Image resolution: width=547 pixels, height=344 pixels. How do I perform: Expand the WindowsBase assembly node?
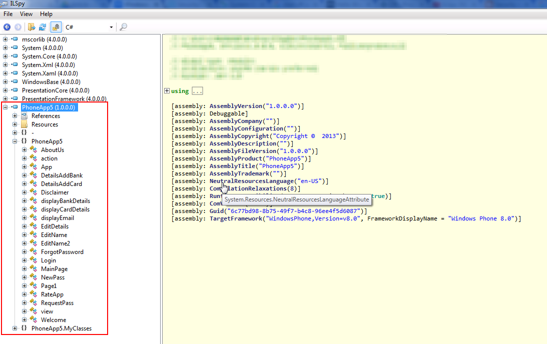[5, 82]
